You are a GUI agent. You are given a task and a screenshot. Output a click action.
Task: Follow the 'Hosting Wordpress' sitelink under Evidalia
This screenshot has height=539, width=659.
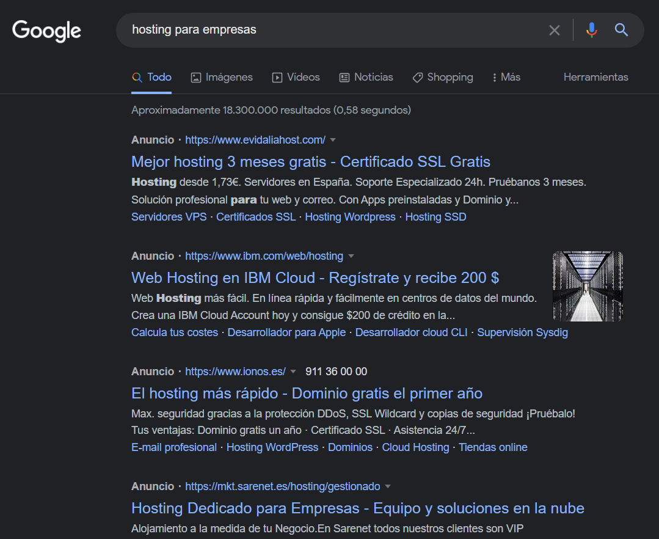350,217
